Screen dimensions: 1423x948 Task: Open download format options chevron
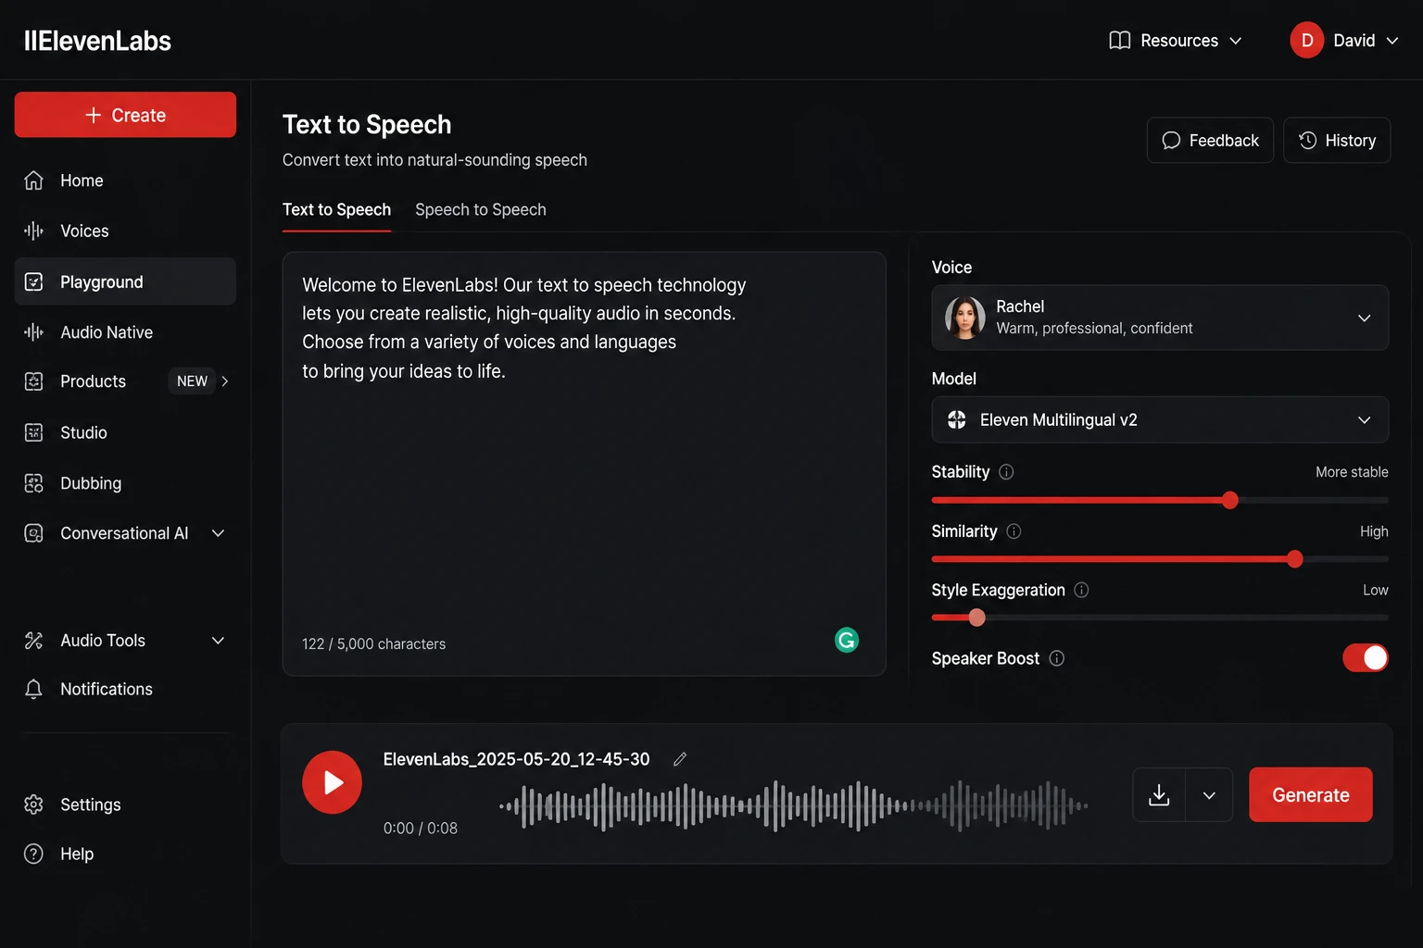pyautogui.click(x=1209, y=794)
